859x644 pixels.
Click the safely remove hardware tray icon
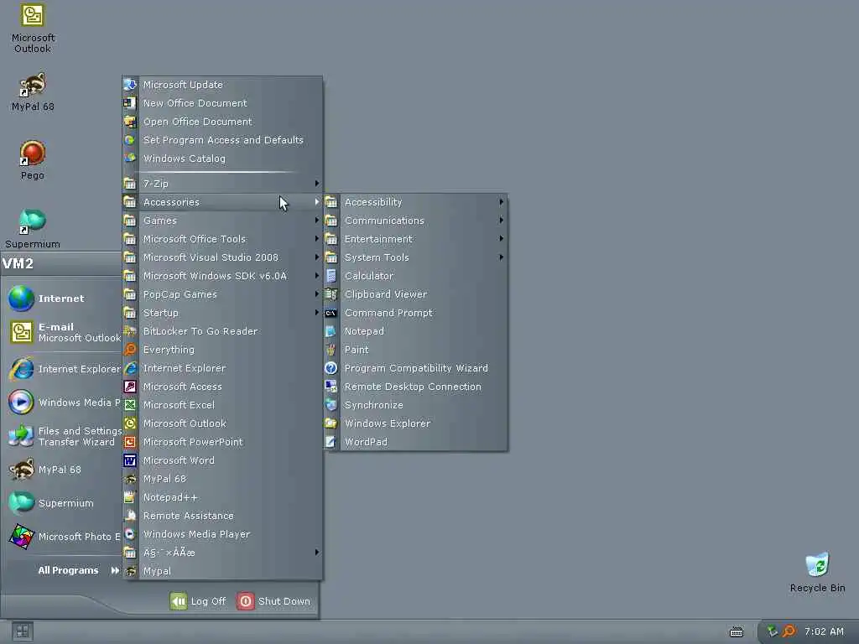[x=772, y=631]
